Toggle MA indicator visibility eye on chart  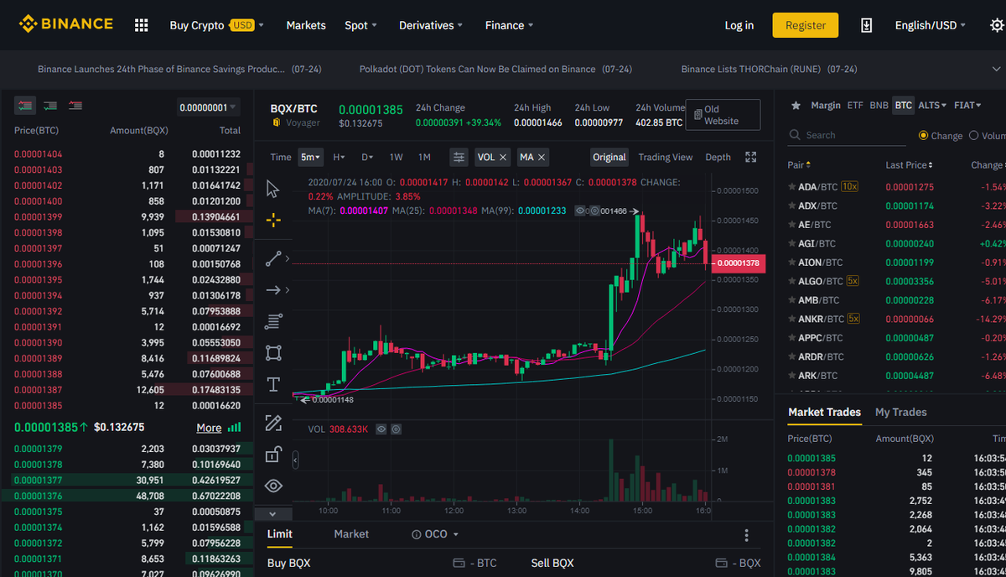pyautogui.click(x=580, y=211)
